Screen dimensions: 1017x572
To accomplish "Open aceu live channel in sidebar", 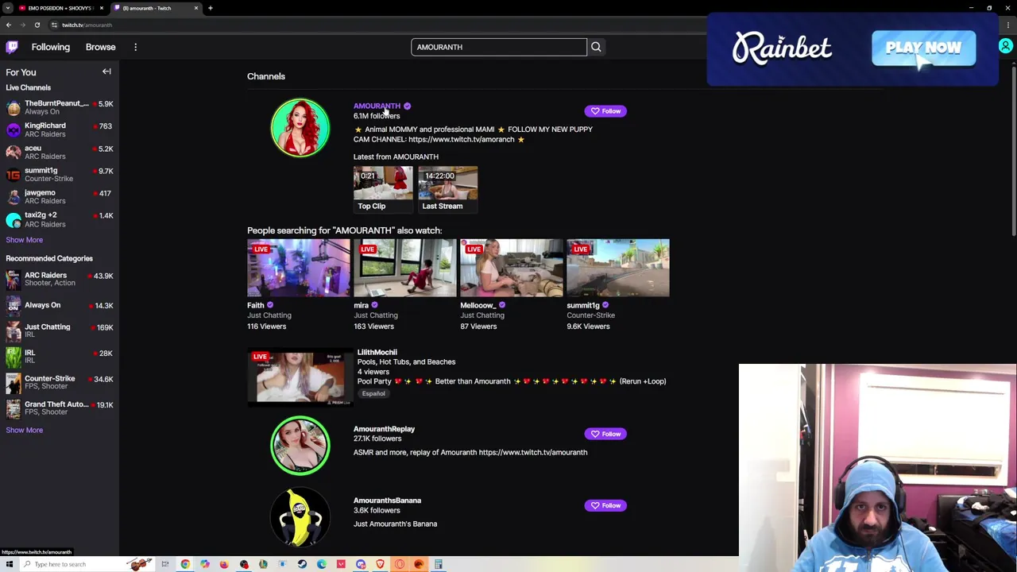I will (60, 152).
